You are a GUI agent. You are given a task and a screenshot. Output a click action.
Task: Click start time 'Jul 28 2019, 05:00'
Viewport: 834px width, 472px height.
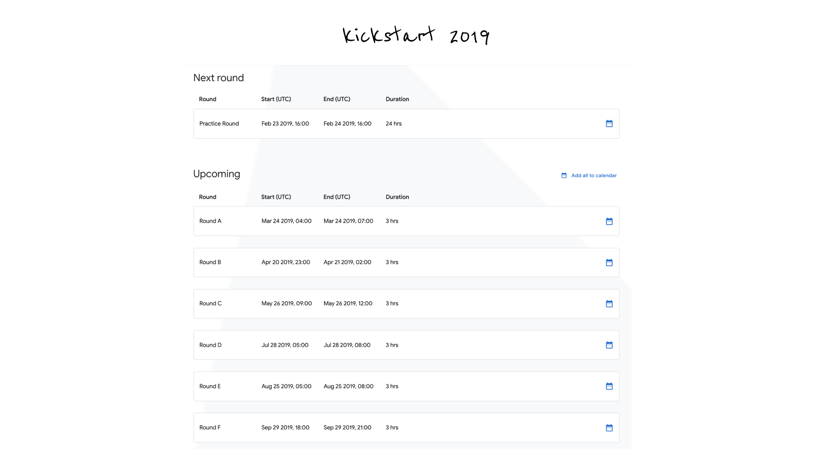[x=285, y=345]
